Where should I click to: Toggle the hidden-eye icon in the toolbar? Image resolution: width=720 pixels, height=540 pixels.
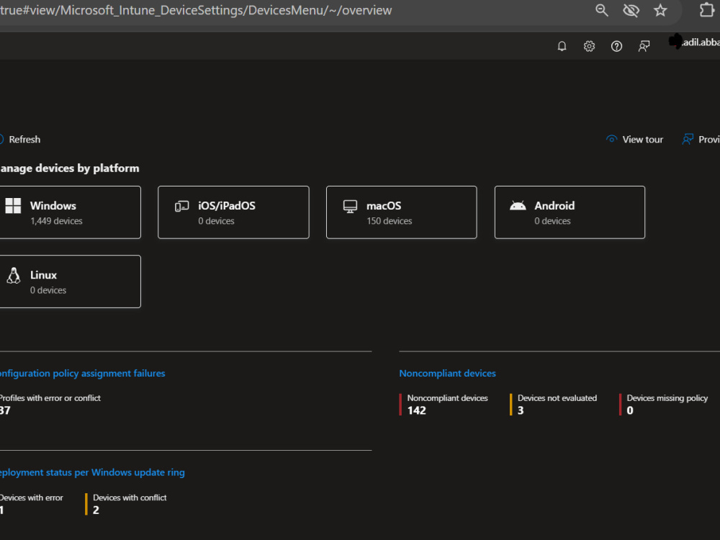(x=631, y=11)
